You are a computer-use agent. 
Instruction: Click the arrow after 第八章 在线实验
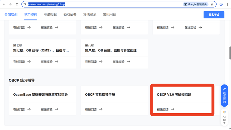(129, 61)
